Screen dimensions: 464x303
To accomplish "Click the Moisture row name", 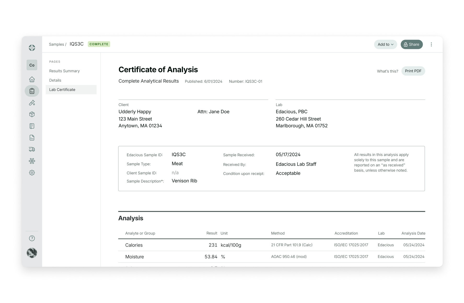I will pos(135,257).
